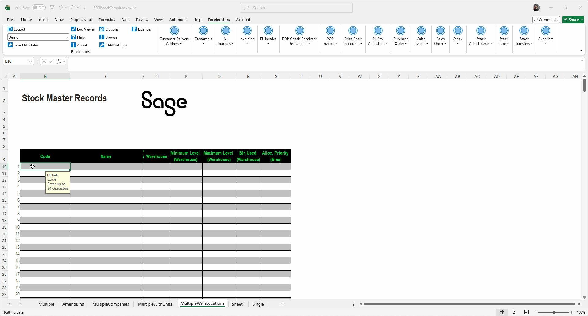Open the About dialog
Viewport: 588px width, 316px height.
coord(79,45)
